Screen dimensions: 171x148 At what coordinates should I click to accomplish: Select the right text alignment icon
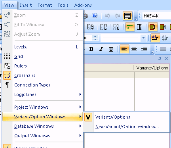(144, 49)
